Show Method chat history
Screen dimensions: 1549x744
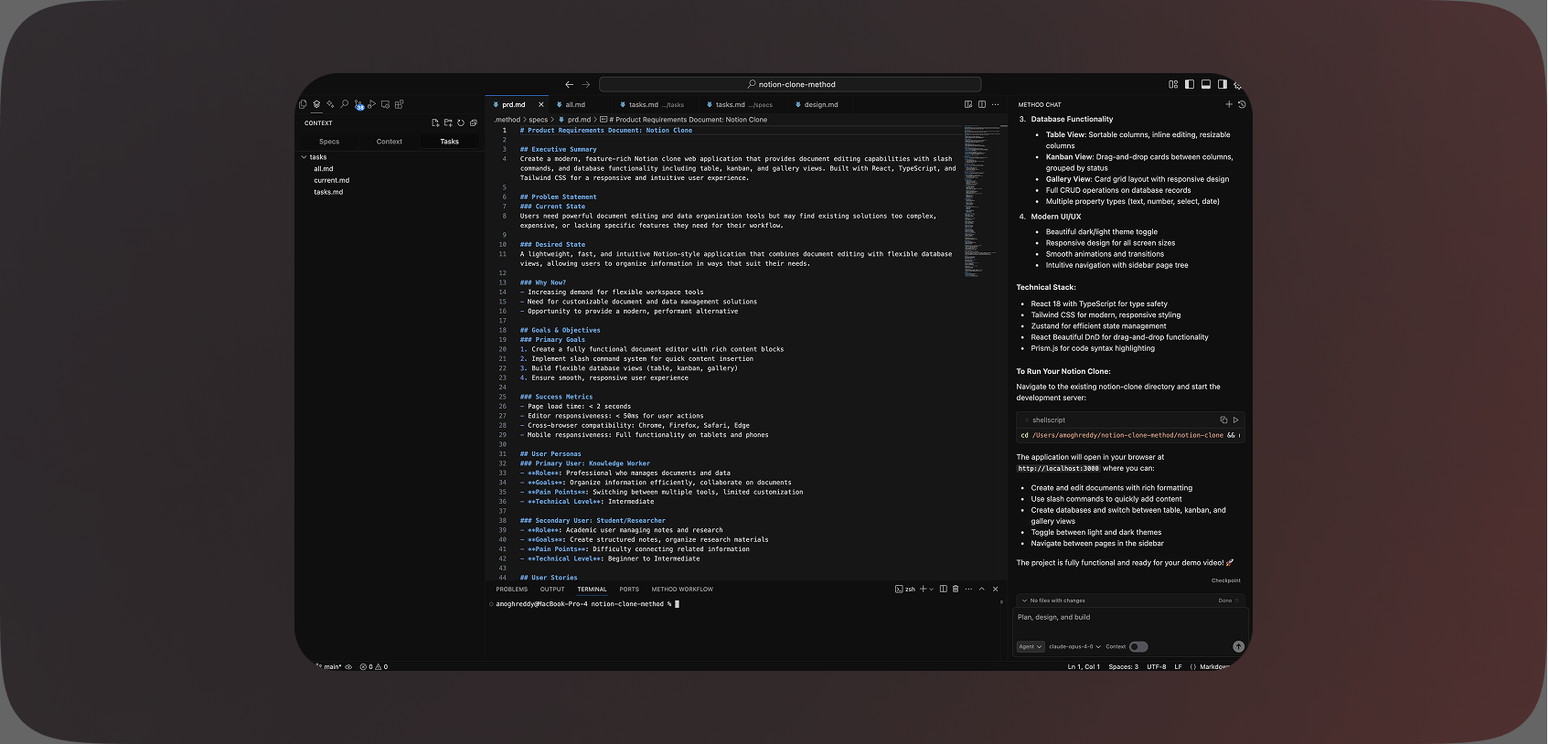(x=1242, y=104)
